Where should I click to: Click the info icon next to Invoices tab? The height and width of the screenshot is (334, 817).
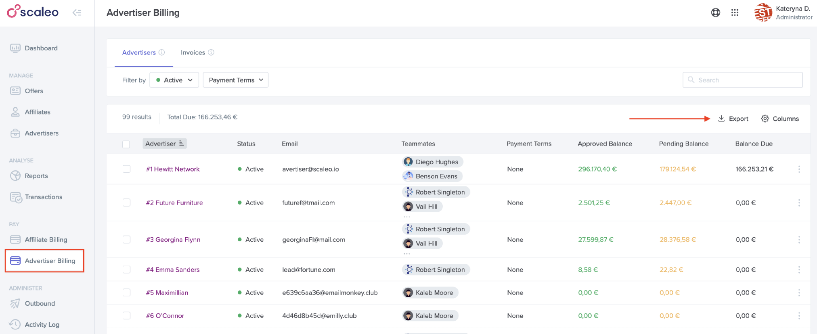[211, 52]
